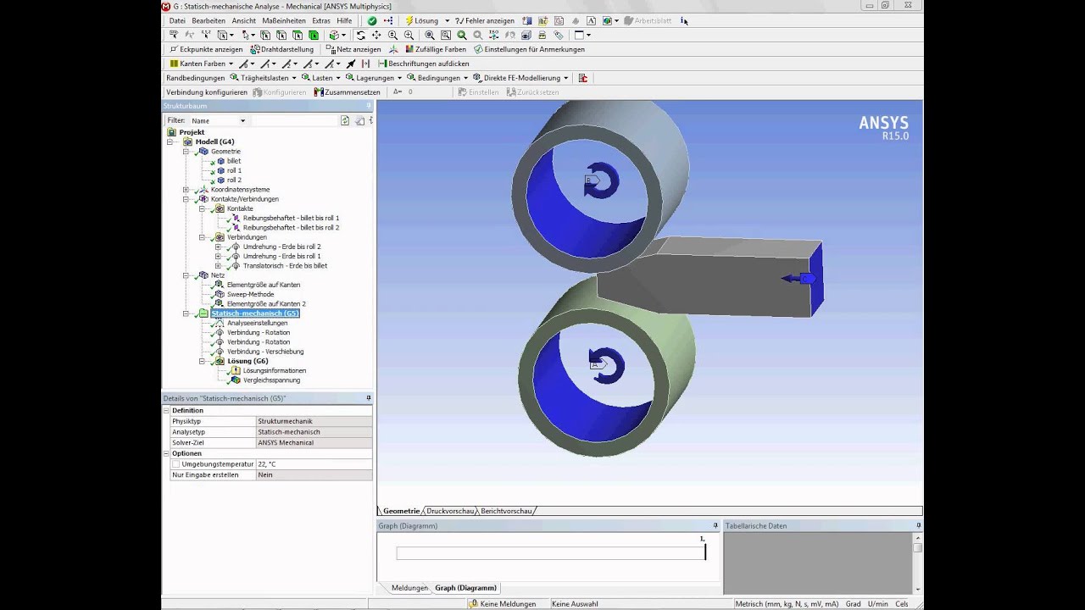
Task: Open the Bearbeiten menu
Action: 209,20
